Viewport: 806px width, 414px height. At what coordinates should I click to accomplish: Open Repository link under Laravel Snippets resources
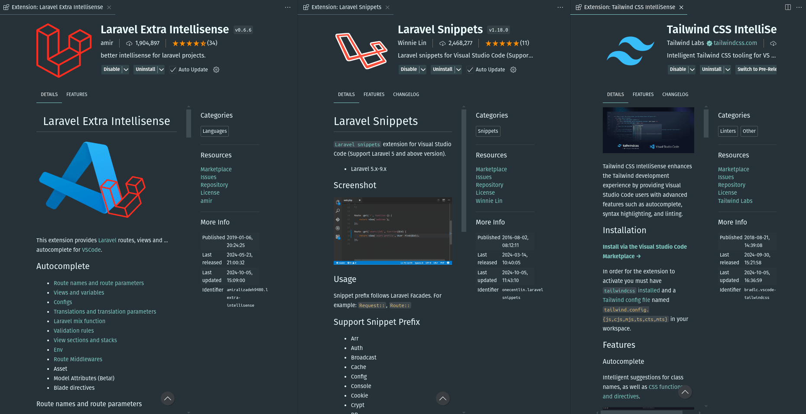tap(489, 185)
